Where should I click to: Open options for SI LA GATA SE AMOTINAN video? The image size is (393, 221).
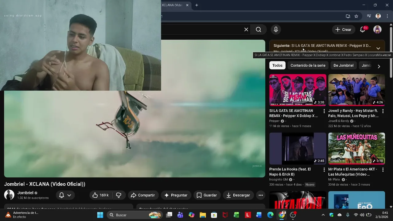coord(324,111)
